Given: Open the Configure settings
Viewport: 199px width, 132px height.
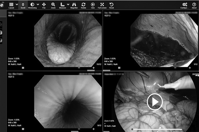Looking at the screenshot, I should coord(185,6).
